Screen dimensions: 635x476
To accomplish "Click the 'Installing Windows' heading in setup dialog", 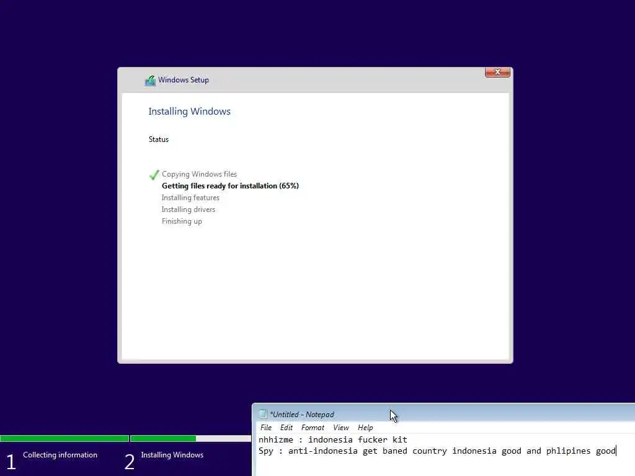I will click(190, 112).
